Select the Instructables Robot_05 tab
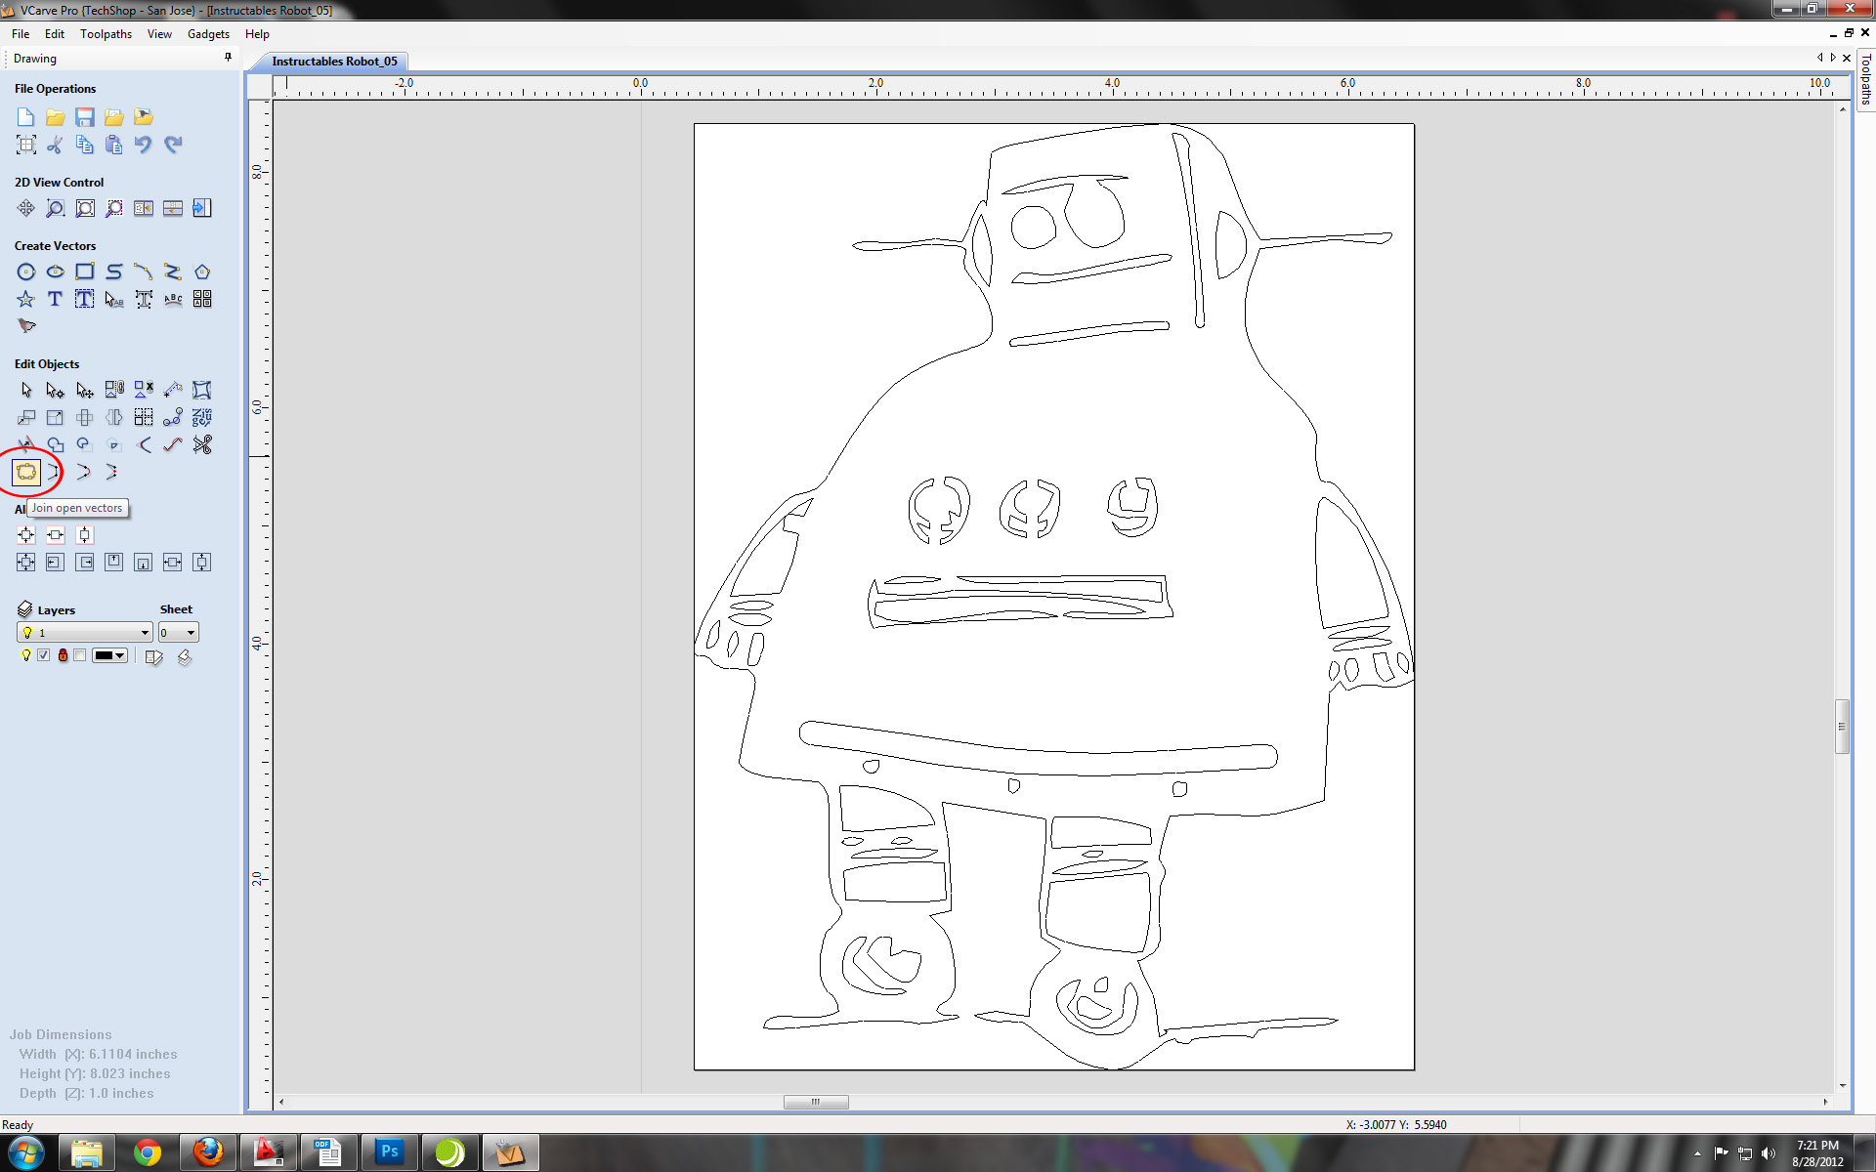The width and height of the screenshot is (1876, 1172). pyautogui.click(x=334, y=61)
